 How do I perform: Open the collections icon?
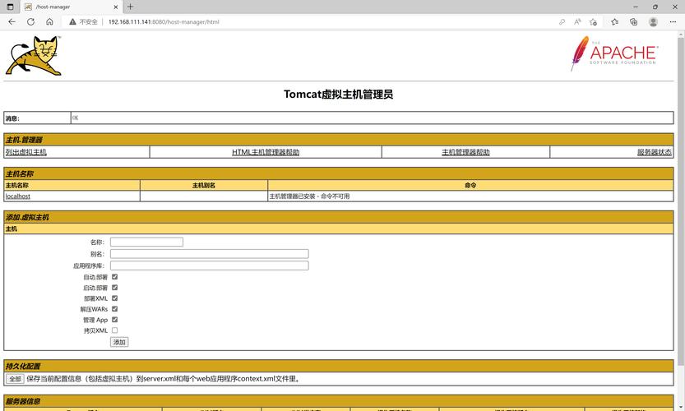pyautogui.click(x=633, y=22)
